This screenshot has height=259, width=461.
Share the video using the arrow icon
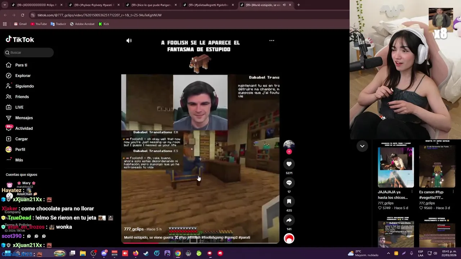point(289,220)
